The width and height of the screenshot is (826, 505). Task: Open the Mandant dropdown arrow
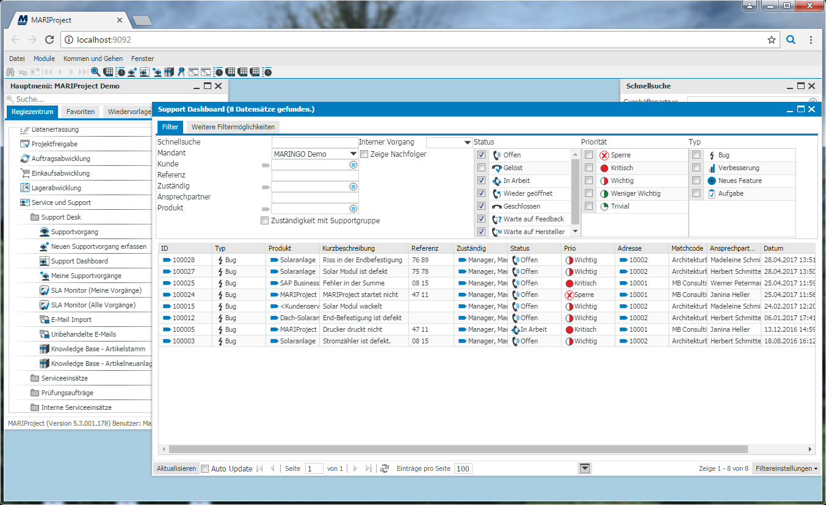coord(353,154)
